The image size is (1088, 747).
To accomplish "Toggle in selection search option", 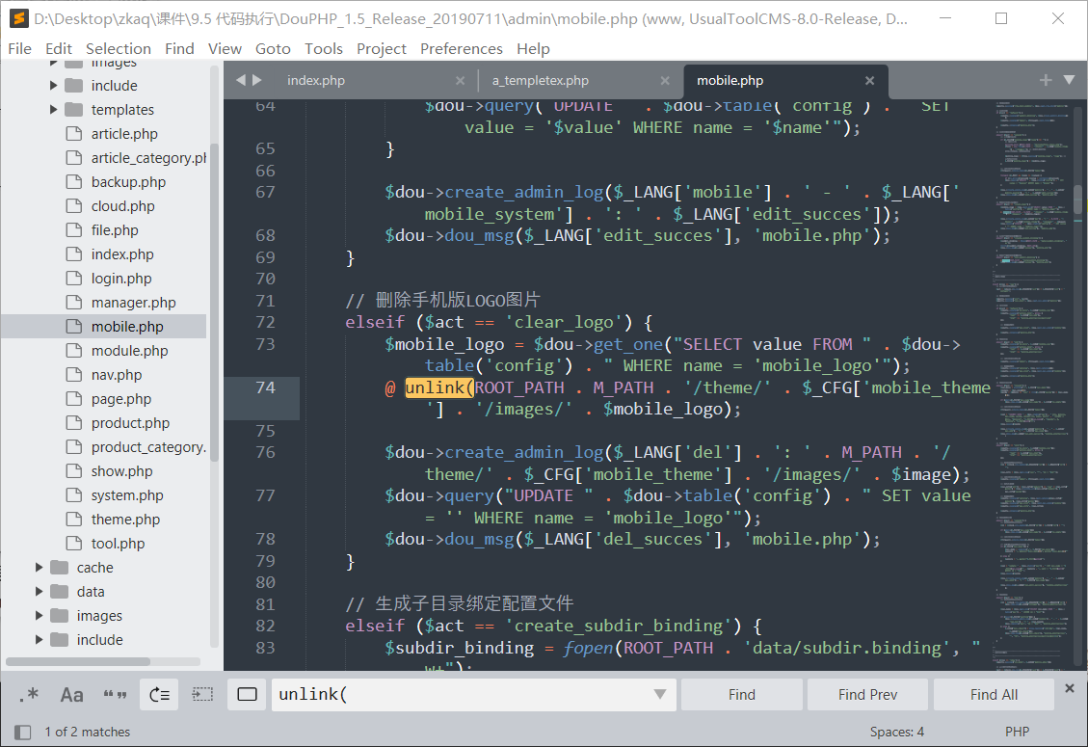I will coord(202,694).
